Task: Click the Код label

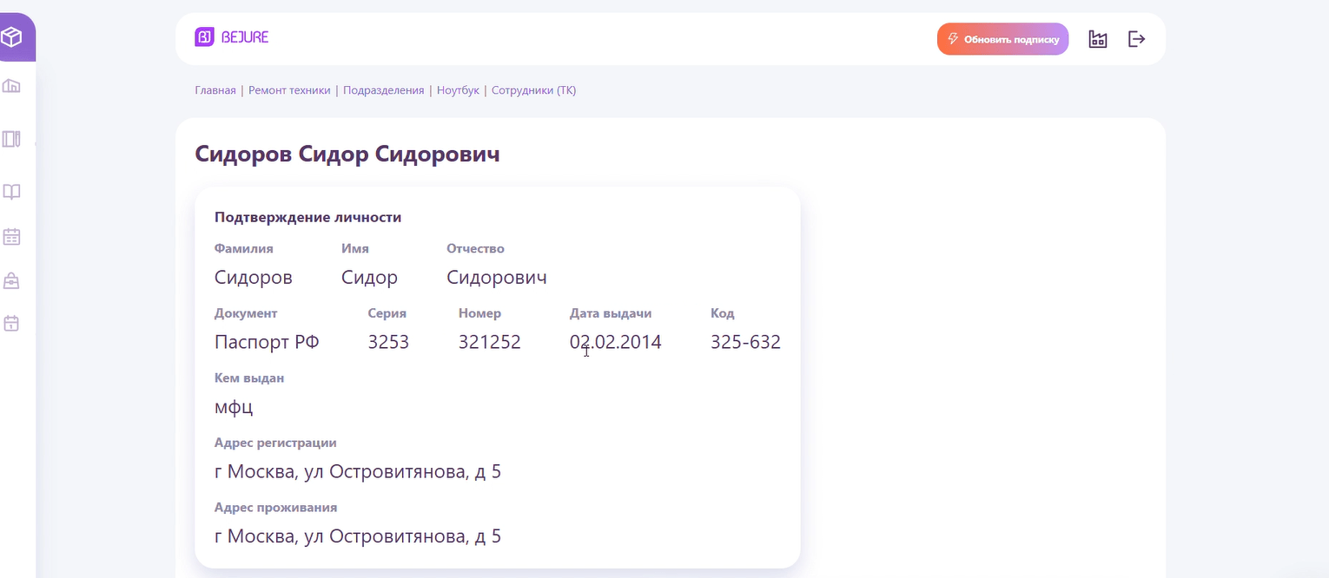Action: [x=723, y=313]
